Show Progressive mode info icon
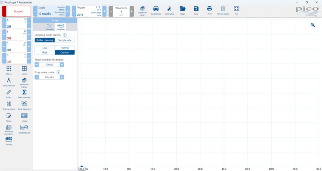This screenshot has height=171, width=322. (x=58, y=72)
